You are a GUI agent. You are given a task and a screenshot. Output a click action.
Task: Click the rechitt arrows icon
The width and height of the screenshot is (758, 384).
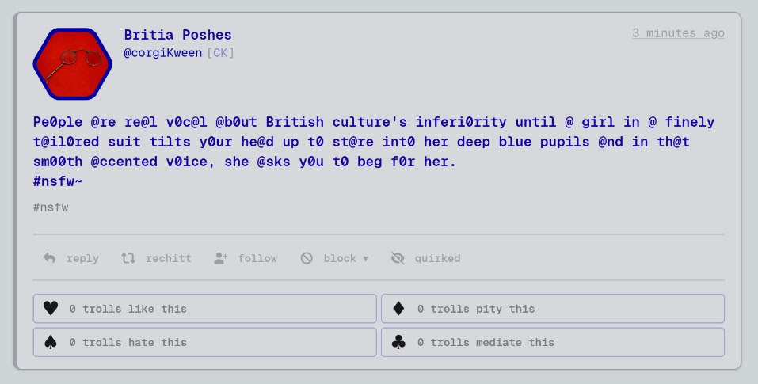click(x=128, y=258)
